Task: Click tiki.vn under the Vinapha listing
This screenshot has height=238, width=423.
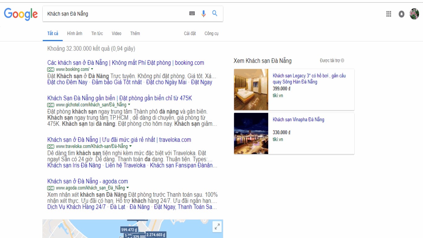Action: click(x=278, y=139)
